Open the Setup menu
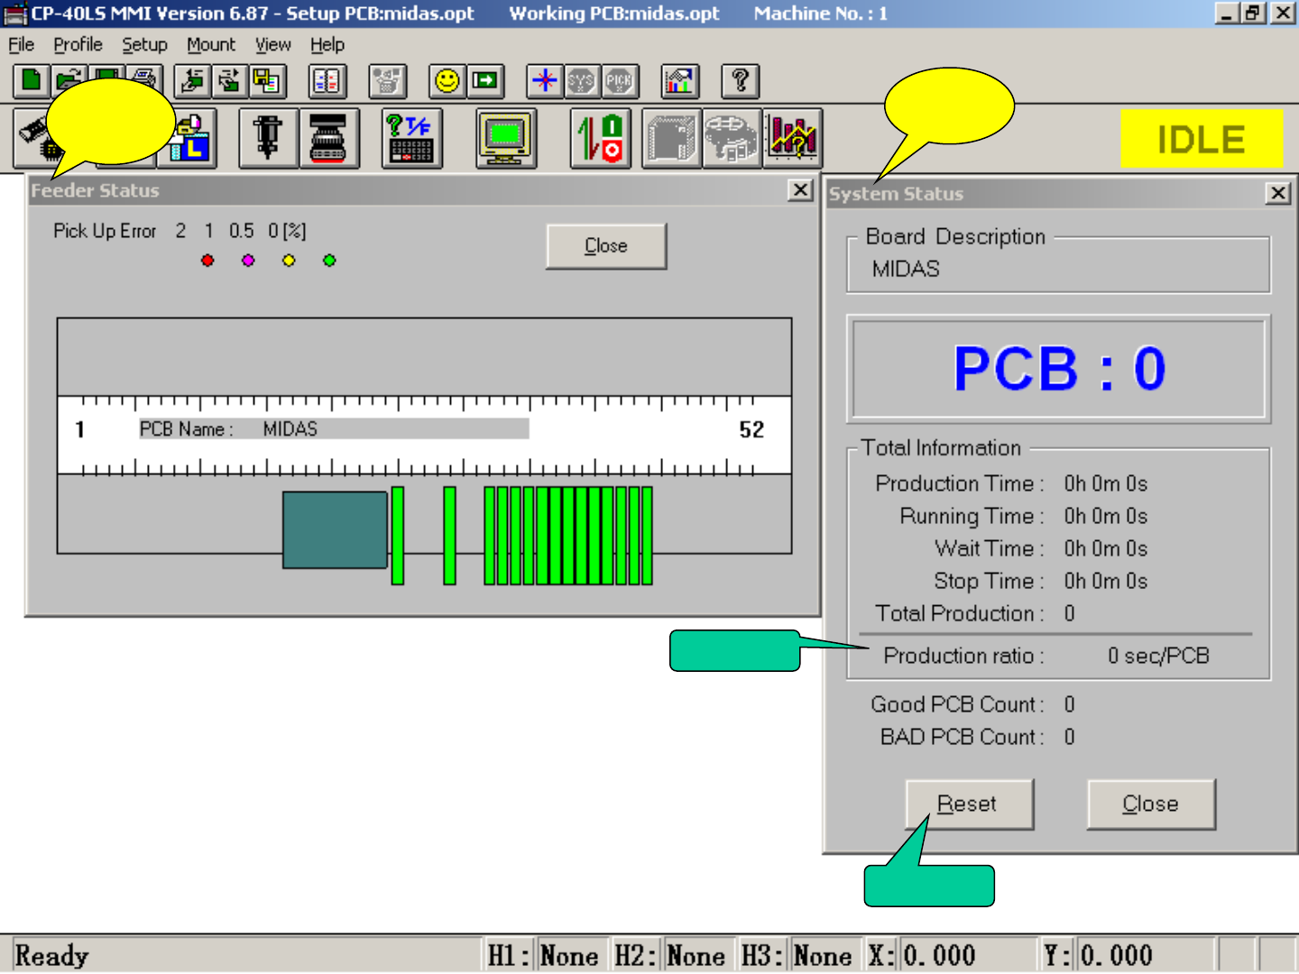The width and height of the screenshot is (1299, 974). 144,45
